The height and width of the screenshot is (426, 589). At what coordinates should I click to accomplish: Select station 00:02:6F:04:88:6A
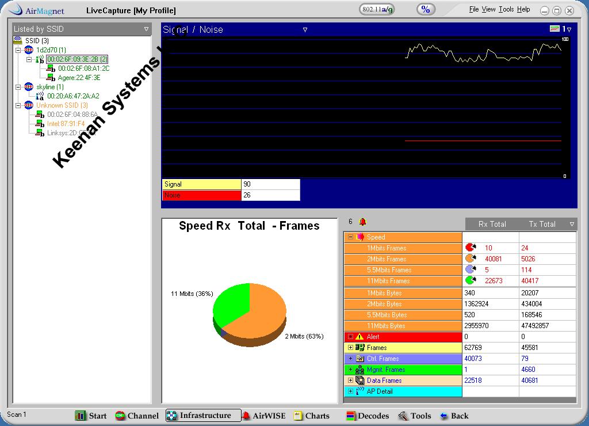pos(72,115)
